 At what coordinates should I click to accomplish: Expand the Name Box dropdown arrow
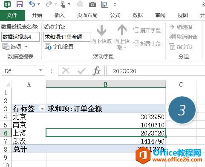(x=40, y=70)
